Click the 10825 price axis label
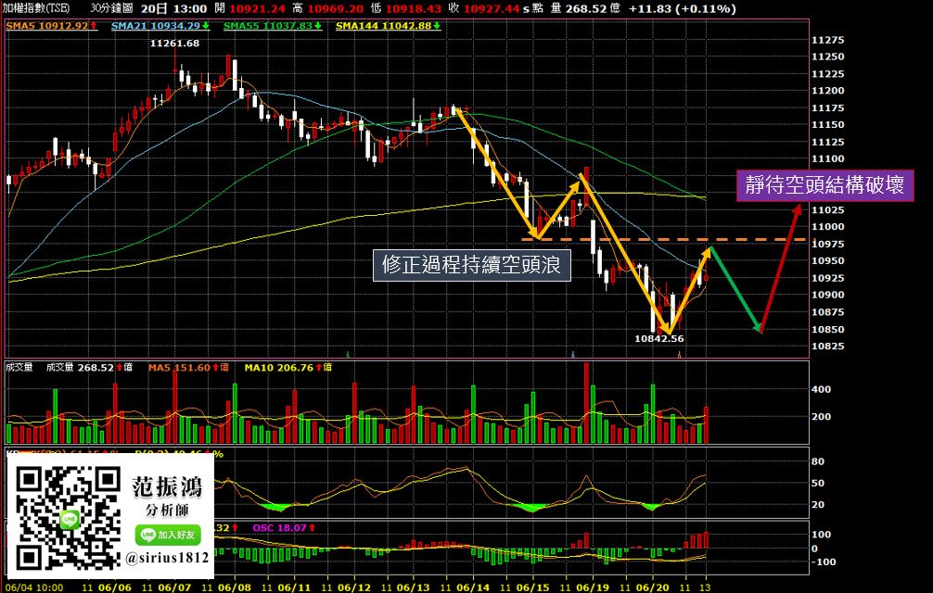 (827, 347)
